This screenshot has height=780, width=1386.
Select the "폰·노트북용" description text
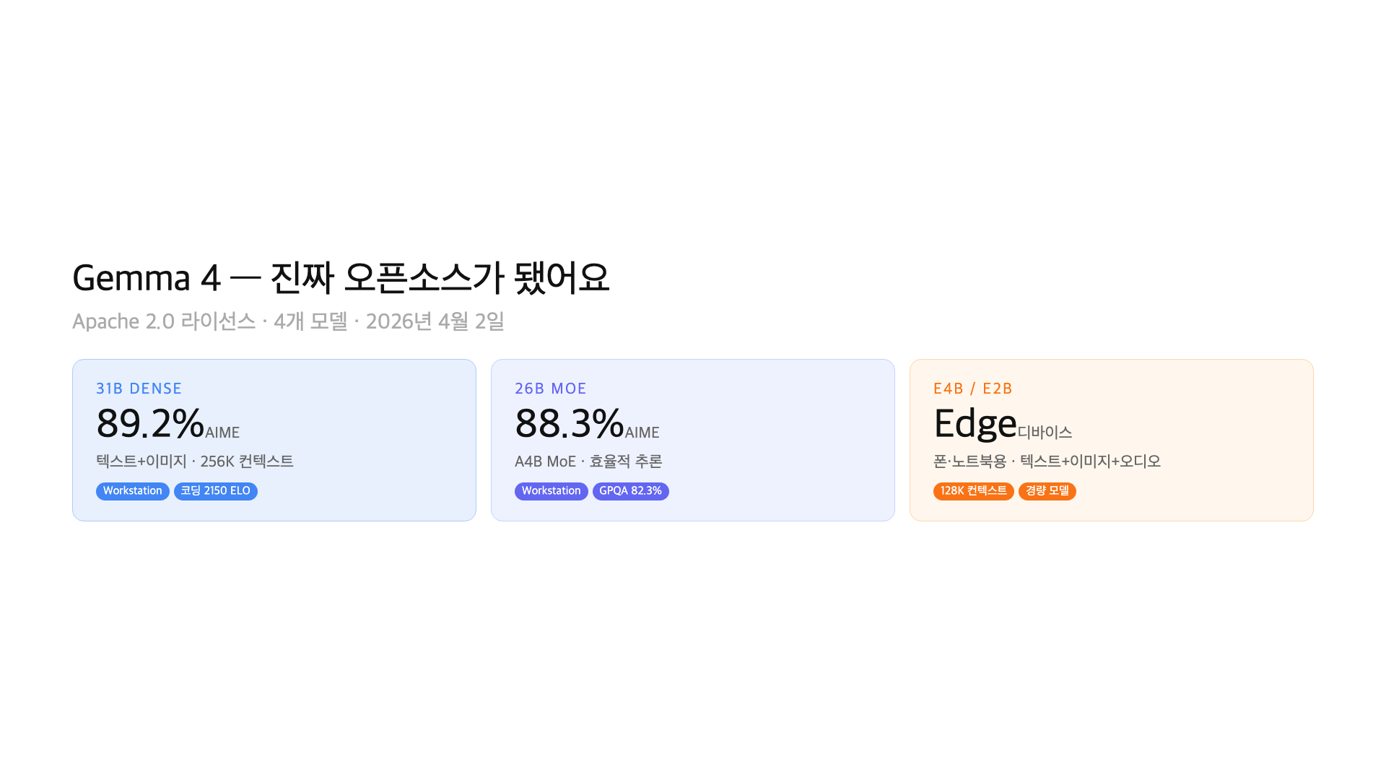[x=970, y=461]
